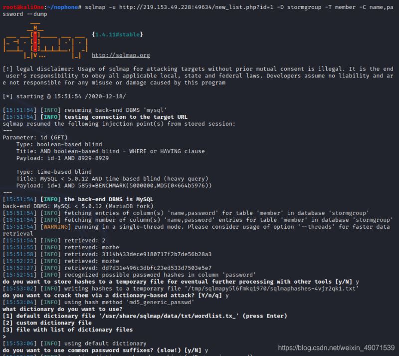The image size is (399, 356).
Task: Click 'resuming back-end DBMS mysql' line
Action: click(x=85, y=110)
